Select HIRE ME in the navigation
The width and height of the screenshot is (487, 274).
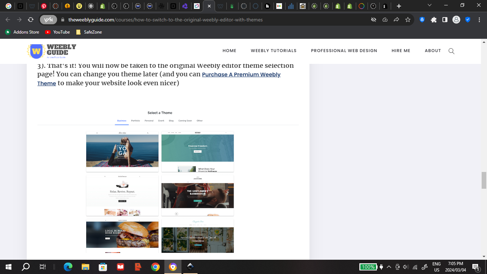click(401, 51)
